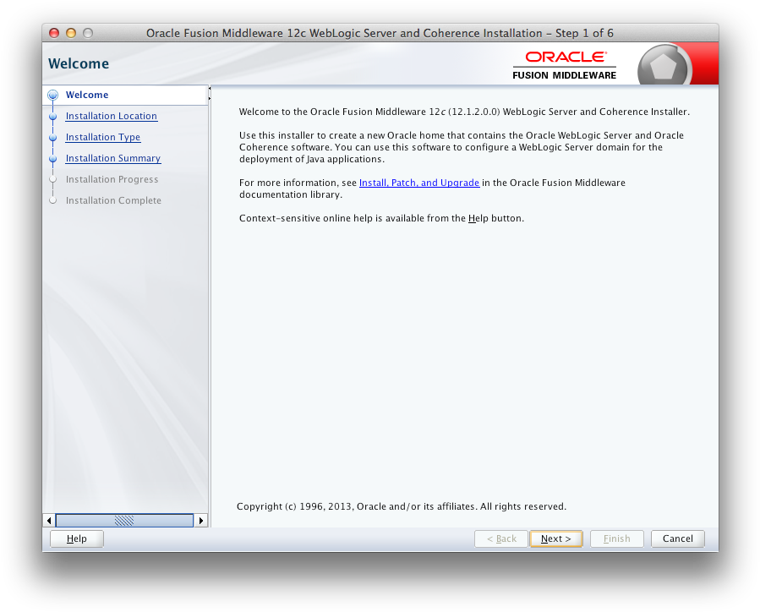
Task: Click the Oracle Fusion Middleware logo
Action: point(564,65)
